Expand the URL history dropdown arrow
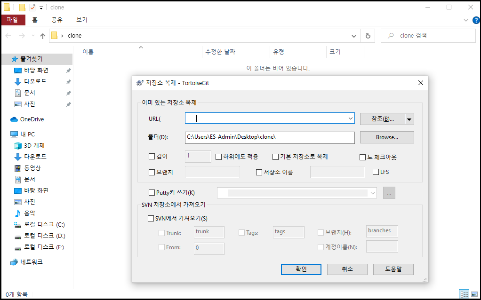 click(350, 118)
